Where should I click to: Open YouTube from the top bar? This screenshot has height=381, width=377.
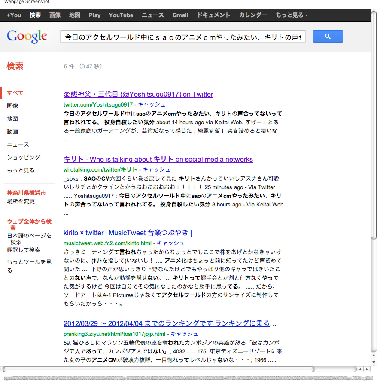[x=121, y=15]
